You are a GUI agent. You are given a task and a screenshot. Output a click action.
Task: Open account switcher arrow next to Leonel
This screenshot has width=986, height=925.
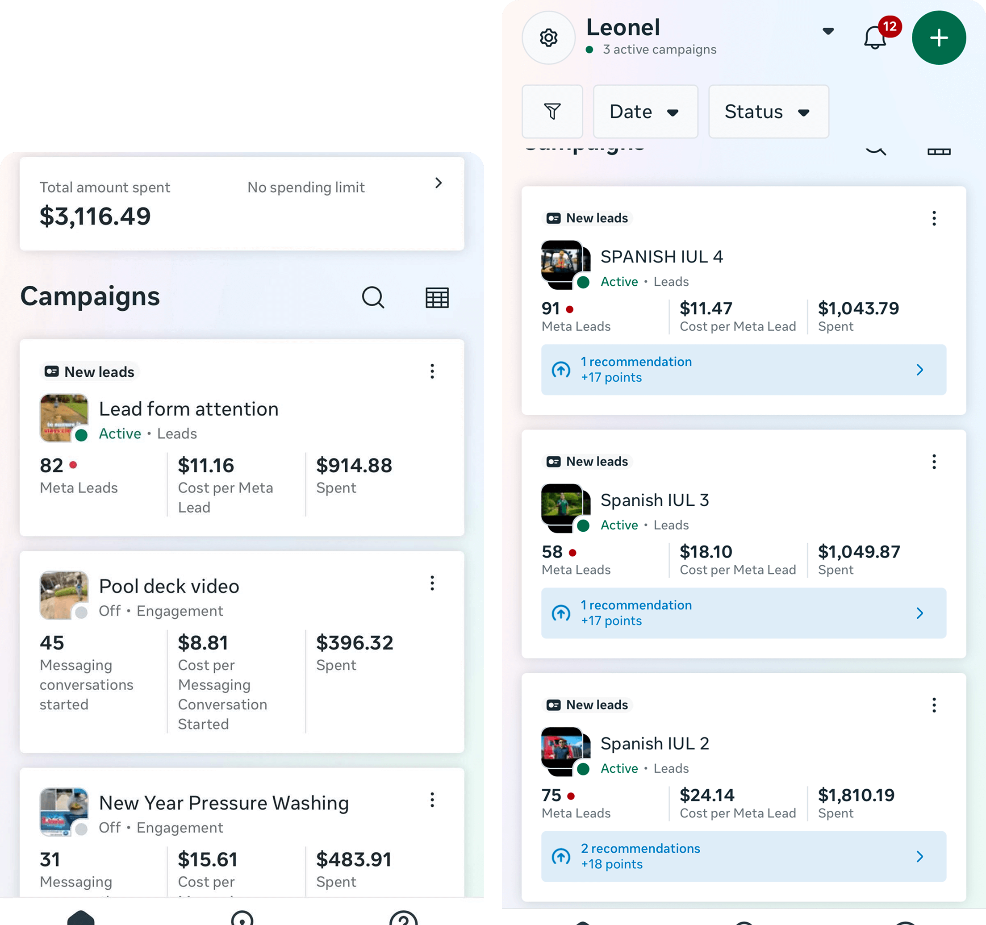[828, 31]
